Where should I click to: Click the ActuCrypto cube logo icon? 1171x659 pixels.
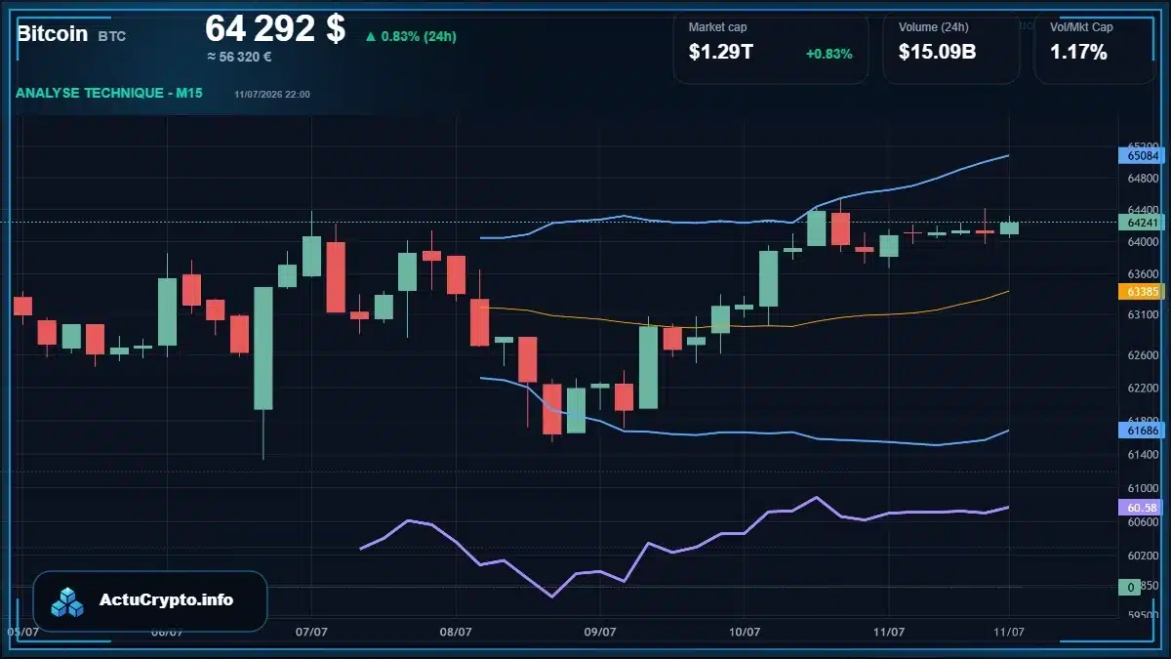click(67, 602)
